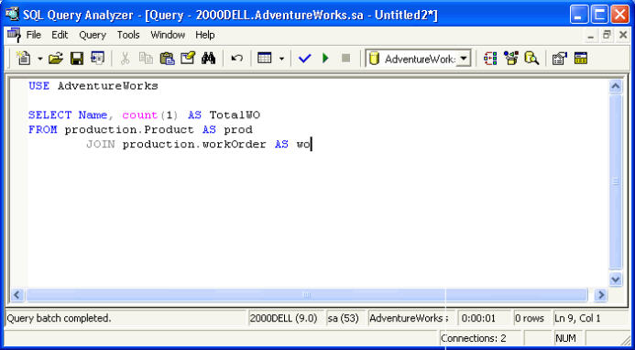Execute query with the green play button
Image resolution: width=635 pixels, height=350 pixels.
(x=325, y=59)
